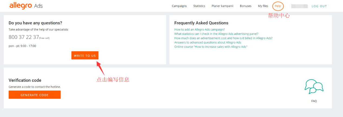Screen dimensions: 343x117
Task: Go to the Statistics page
Action: click(199, 6)
